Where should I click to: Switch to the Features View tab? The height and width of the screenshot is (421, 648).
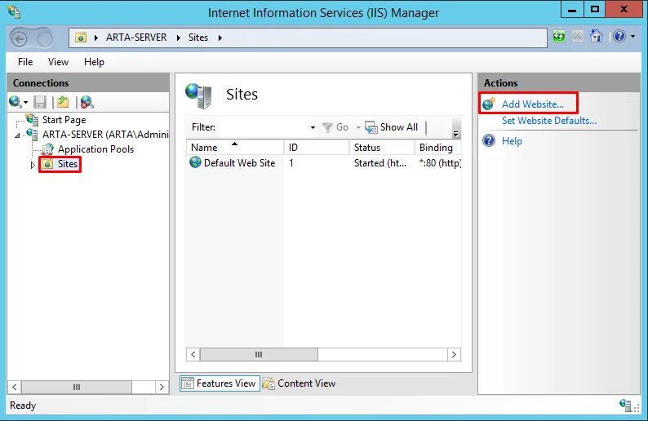[220, 383]
